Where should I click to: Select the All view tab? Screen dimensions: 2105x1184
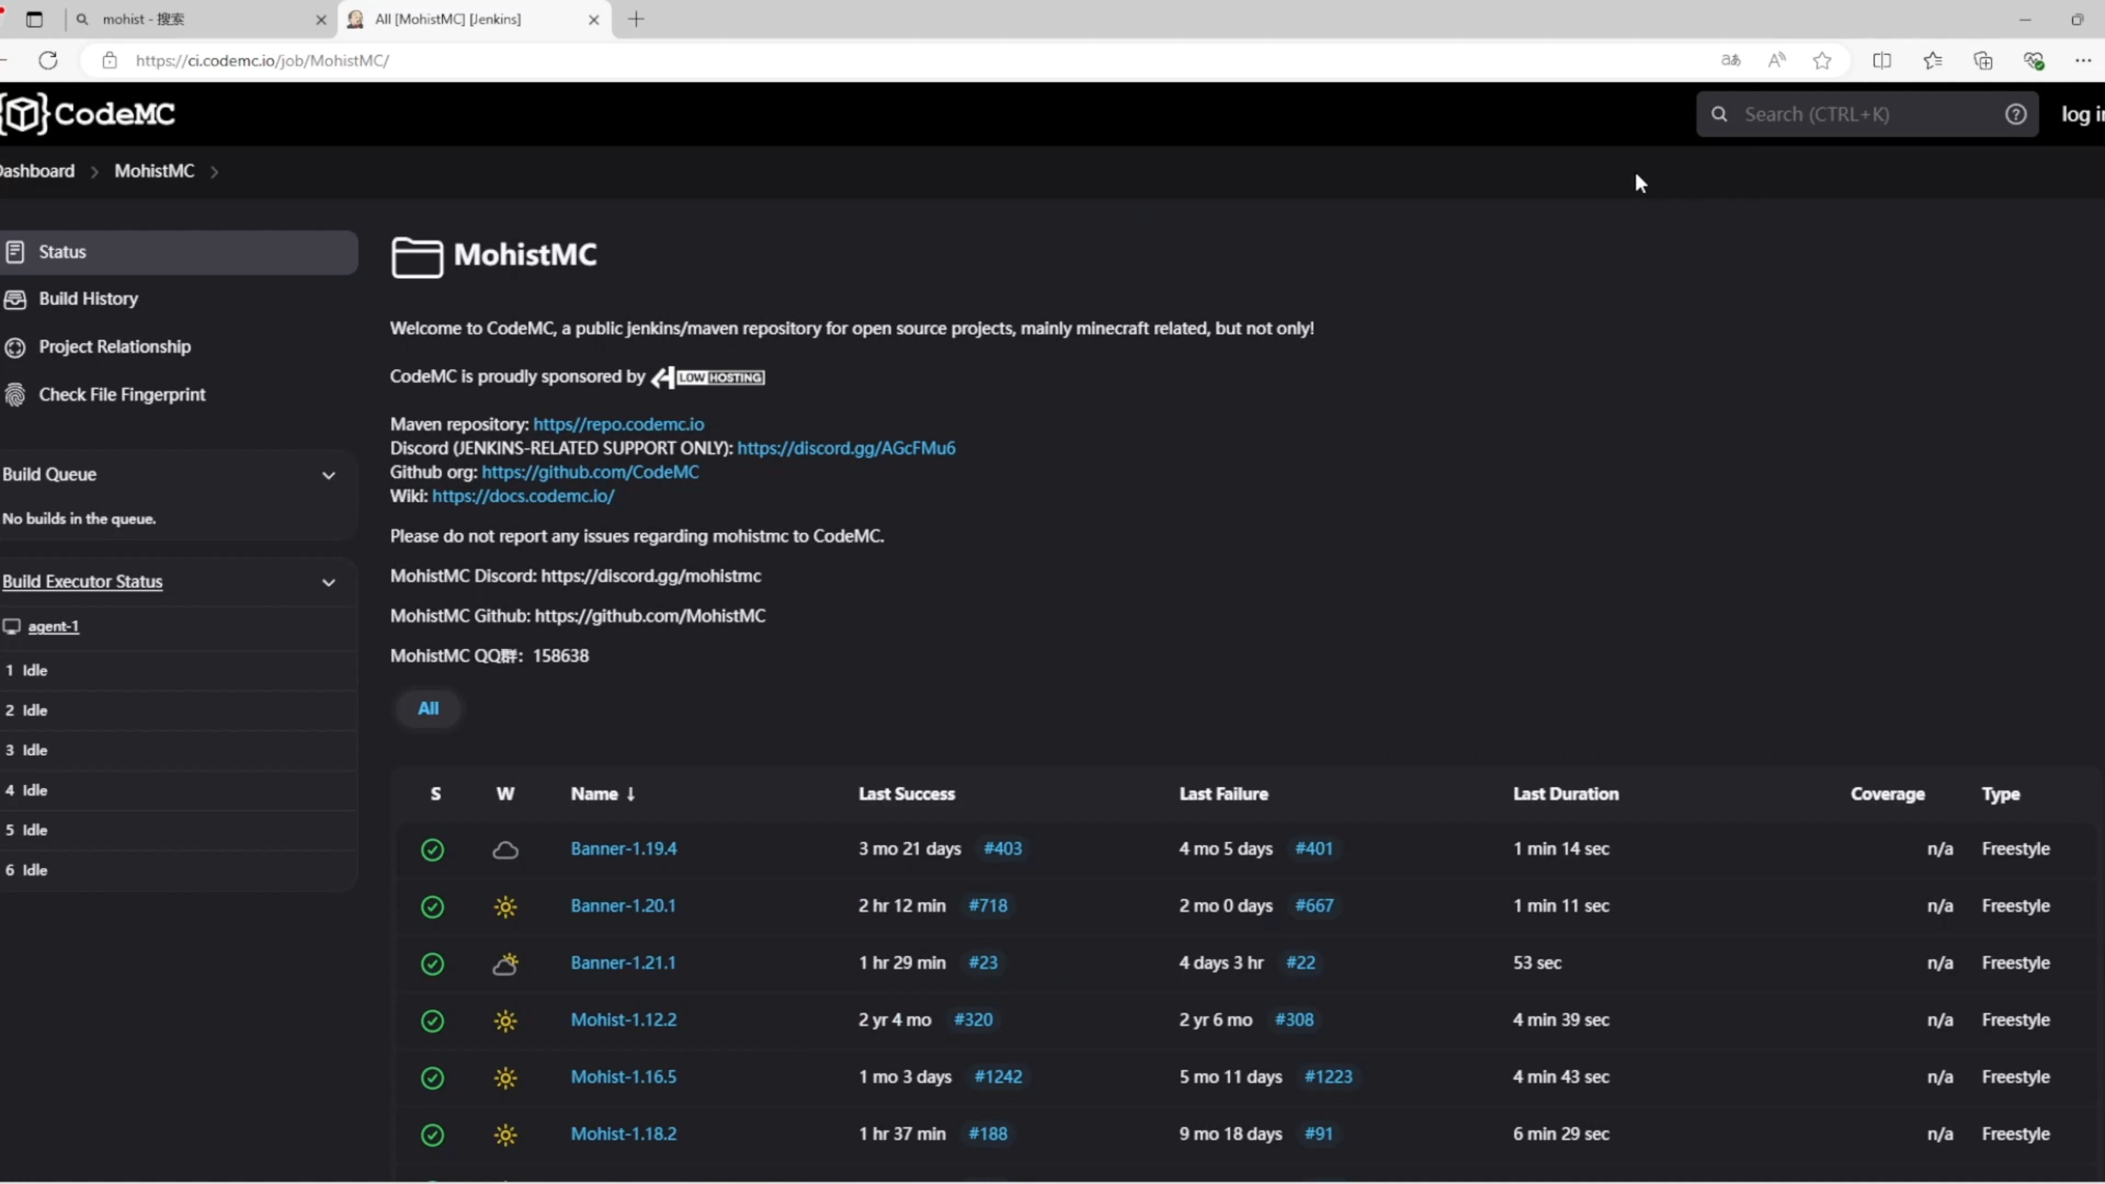click(428, 708)
